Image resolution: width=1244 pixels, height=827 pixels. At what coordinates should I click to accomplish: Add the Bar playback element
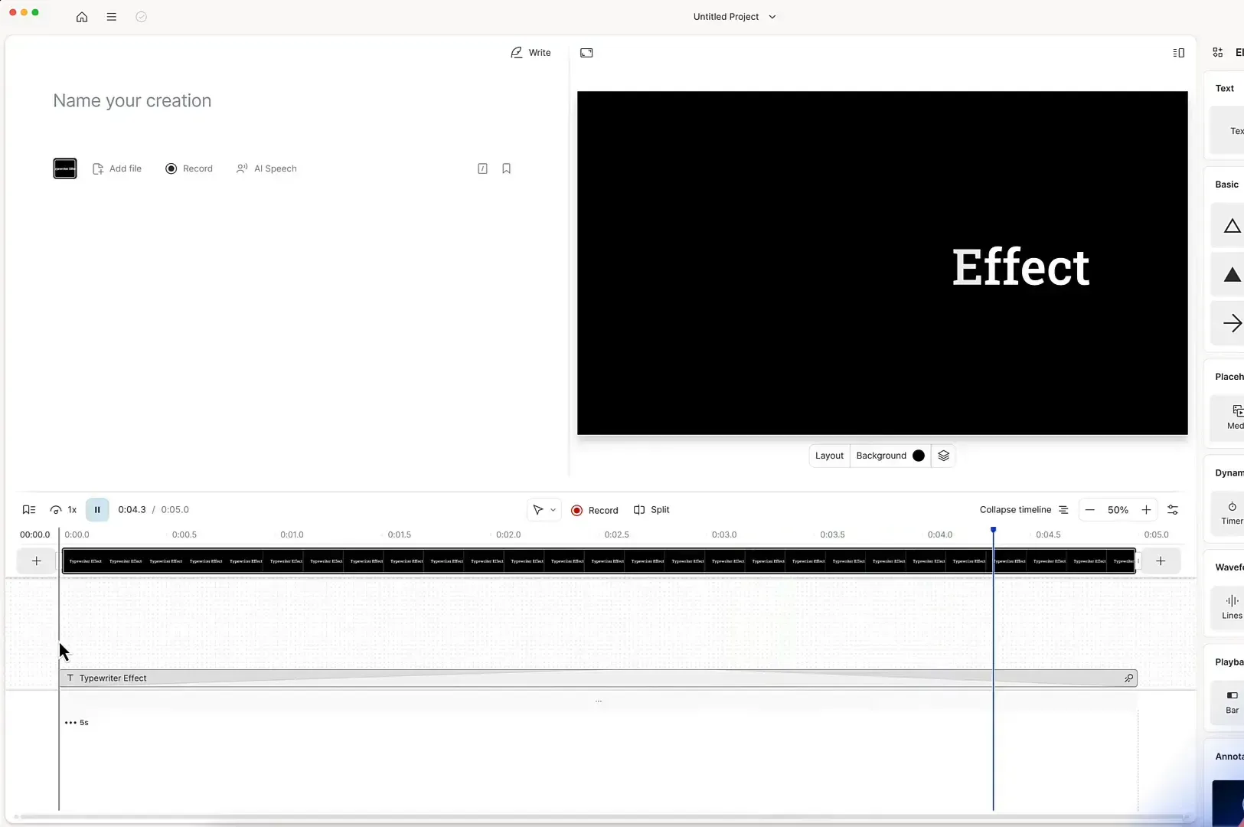coord(1231,702)
